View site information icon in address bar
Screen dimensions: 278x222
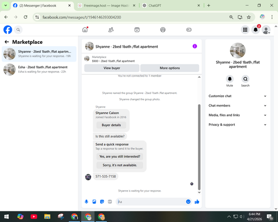pyautogui.click(x=37, y=17)
